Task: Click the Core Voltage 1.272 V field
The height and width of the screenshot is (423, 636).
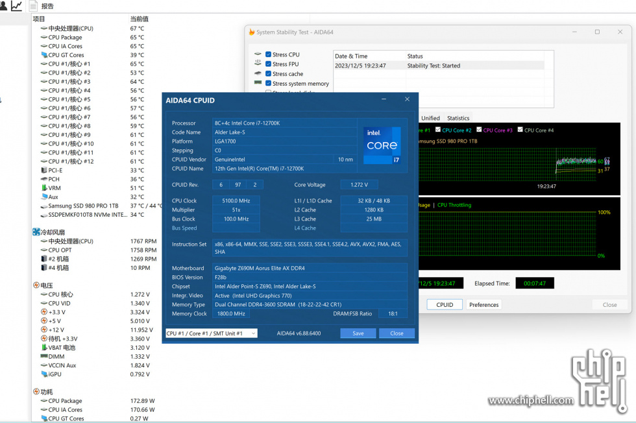Action: pyautogui.click(x=360, y=184)
